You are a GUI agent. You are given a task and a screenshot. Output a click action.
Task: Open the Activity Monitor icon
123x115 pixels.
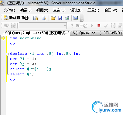point(76,18)
